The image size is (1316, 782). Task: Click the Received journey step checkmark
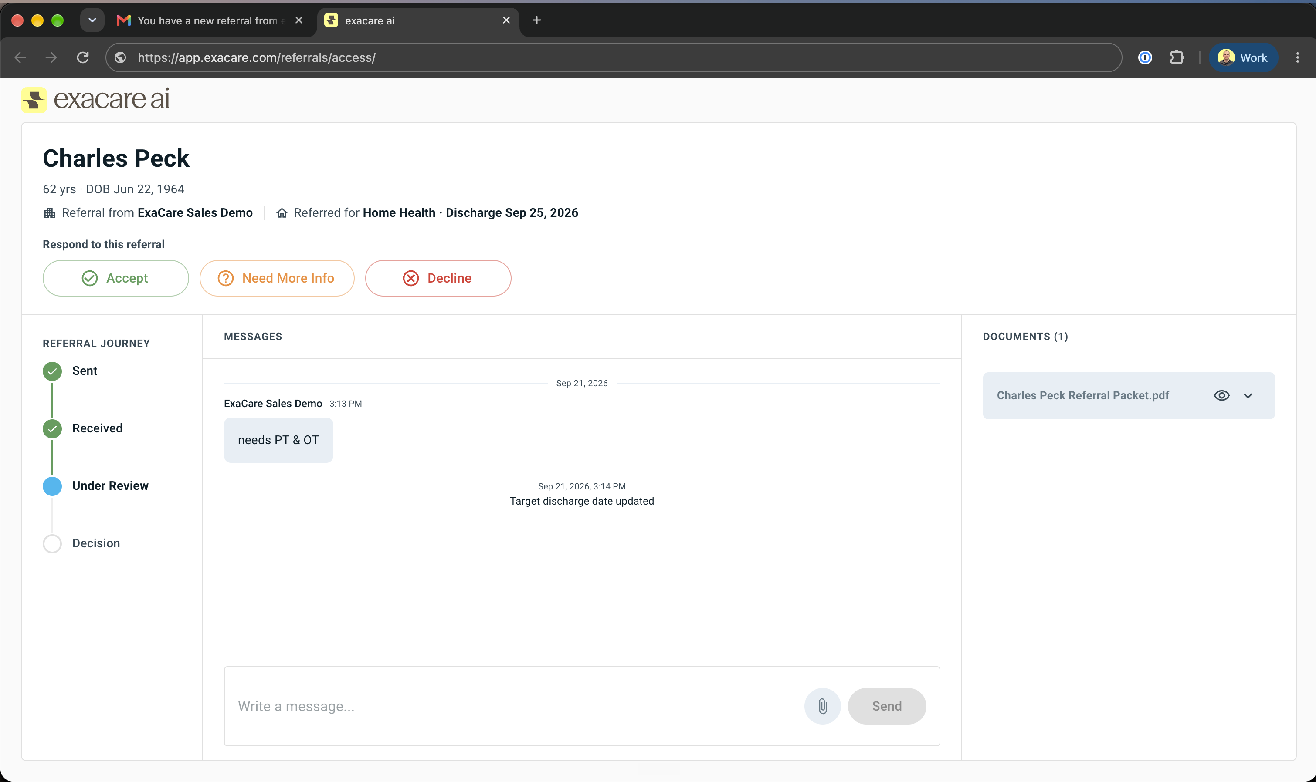pyautogui.click(x=52, y=428)
